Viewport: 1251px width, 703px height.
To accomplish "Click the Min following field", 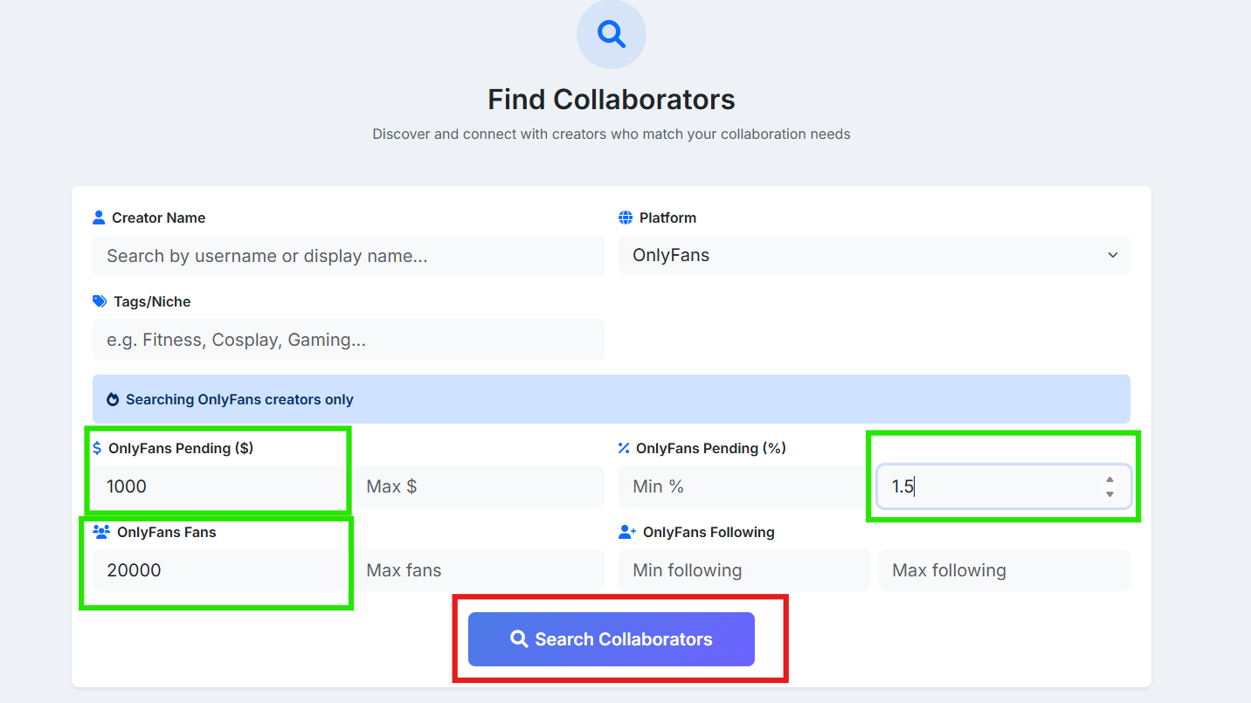I will click(x=742, y=569).
